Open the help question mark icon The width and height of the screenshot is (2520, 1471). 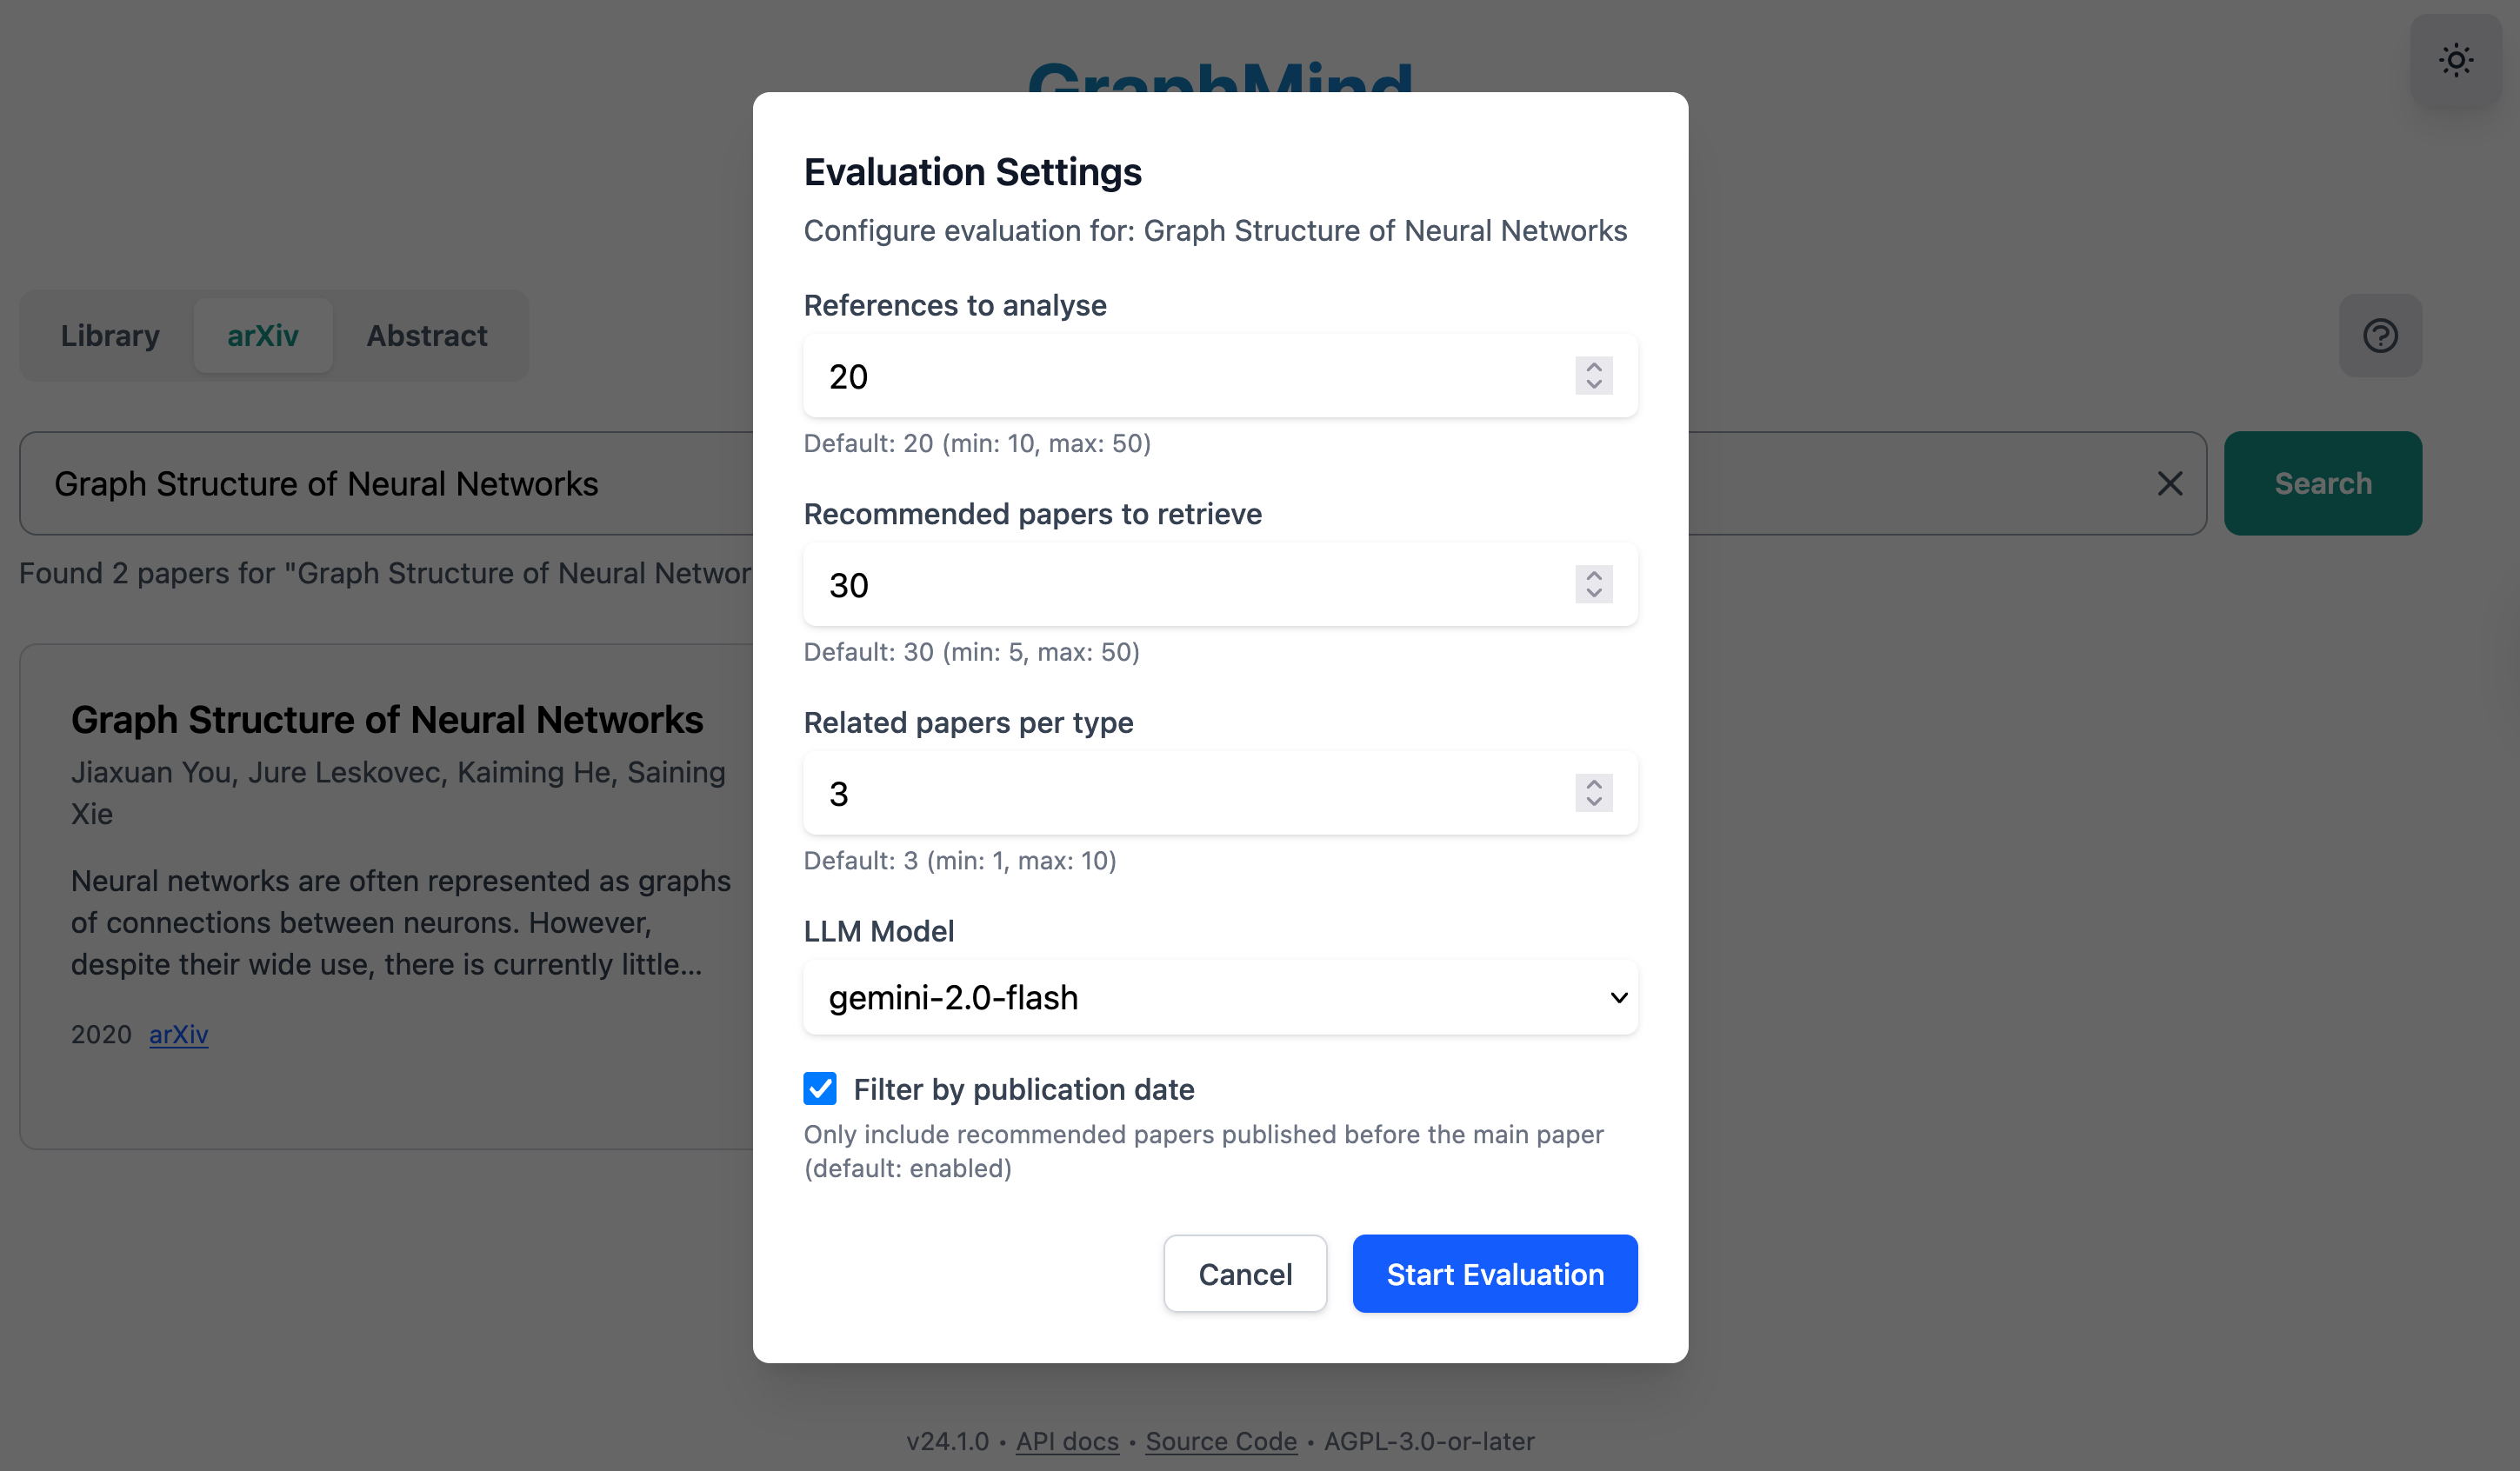tap(2379, 335)
